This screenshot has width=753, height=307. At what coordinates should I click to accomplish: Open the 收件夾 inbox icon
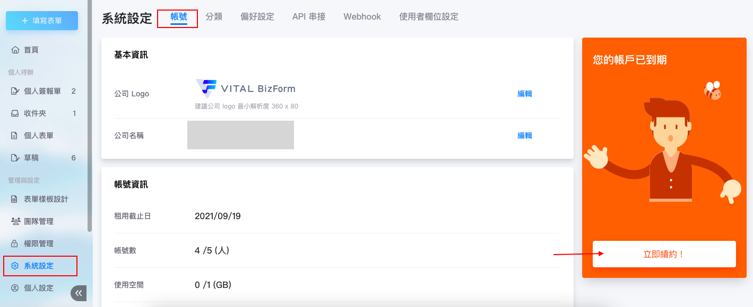[x=15, y=113]
